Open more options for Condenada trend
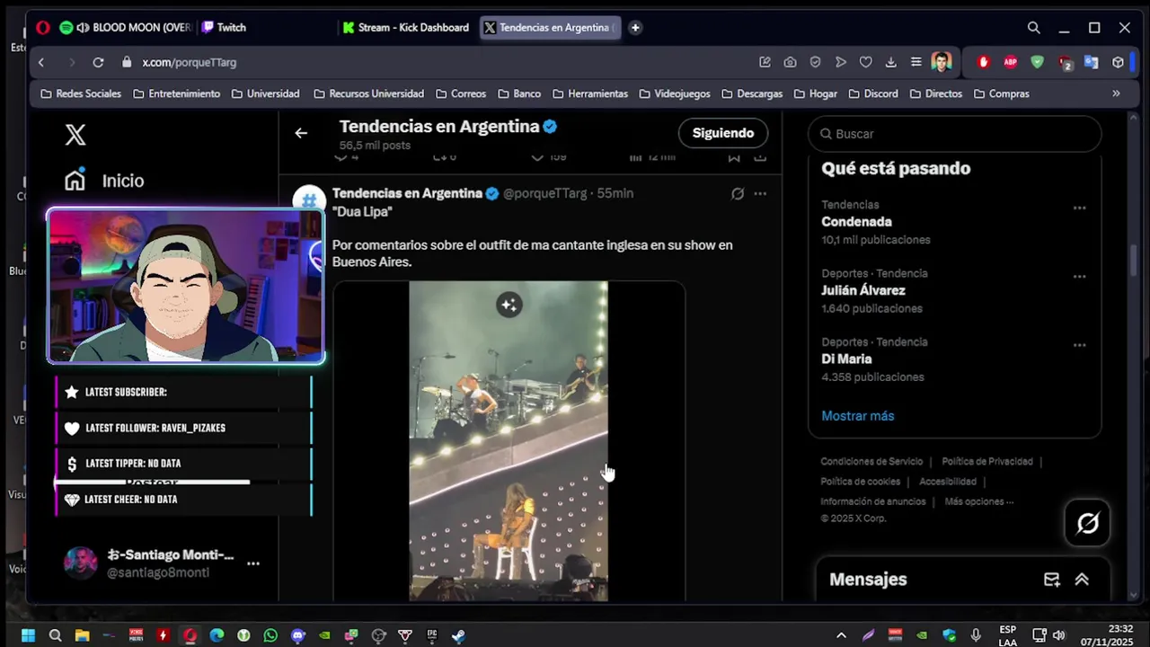 click(x=1079, y=208)
